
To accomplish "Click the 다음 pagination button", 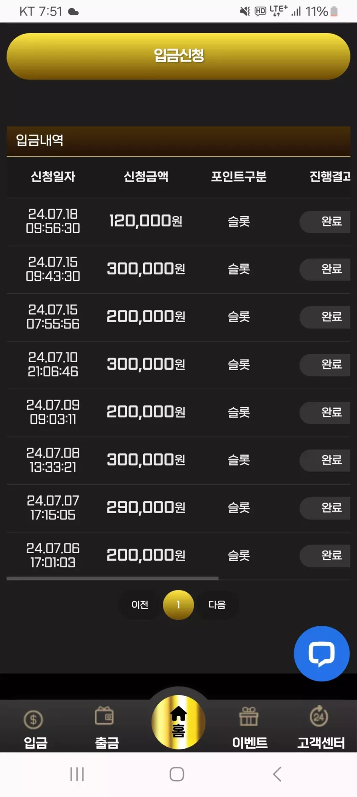I will (x=217, y=605).
